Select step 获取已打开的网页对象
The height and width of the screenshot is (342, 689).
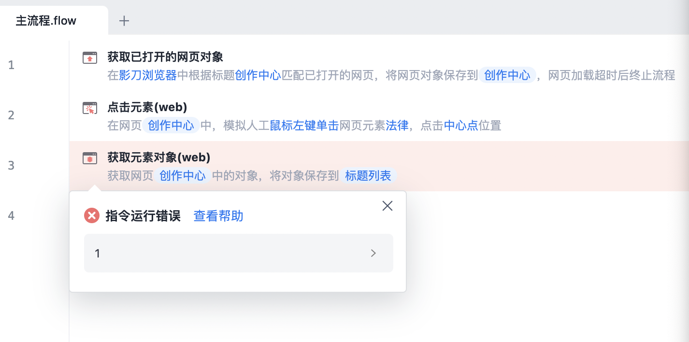pyautogui.click(x=165, y=57)
